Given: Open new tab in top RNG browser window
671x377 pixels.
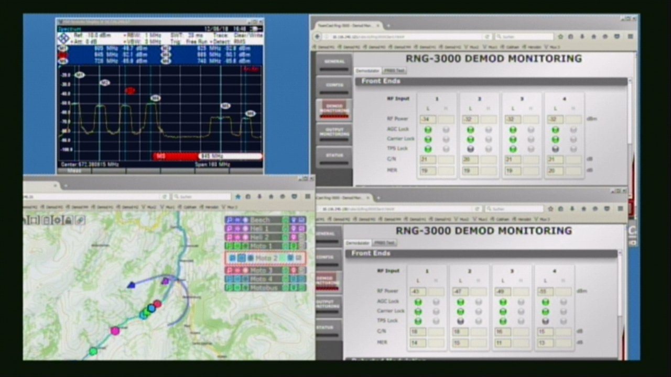Looking at the screenshot, I should [388, 25].
